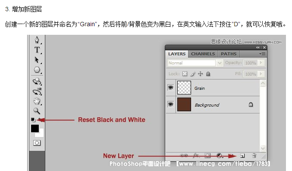Screen dimensions: 292x171
Task: Activate the Zoom magnifier tool
Action: pos(37,111)
